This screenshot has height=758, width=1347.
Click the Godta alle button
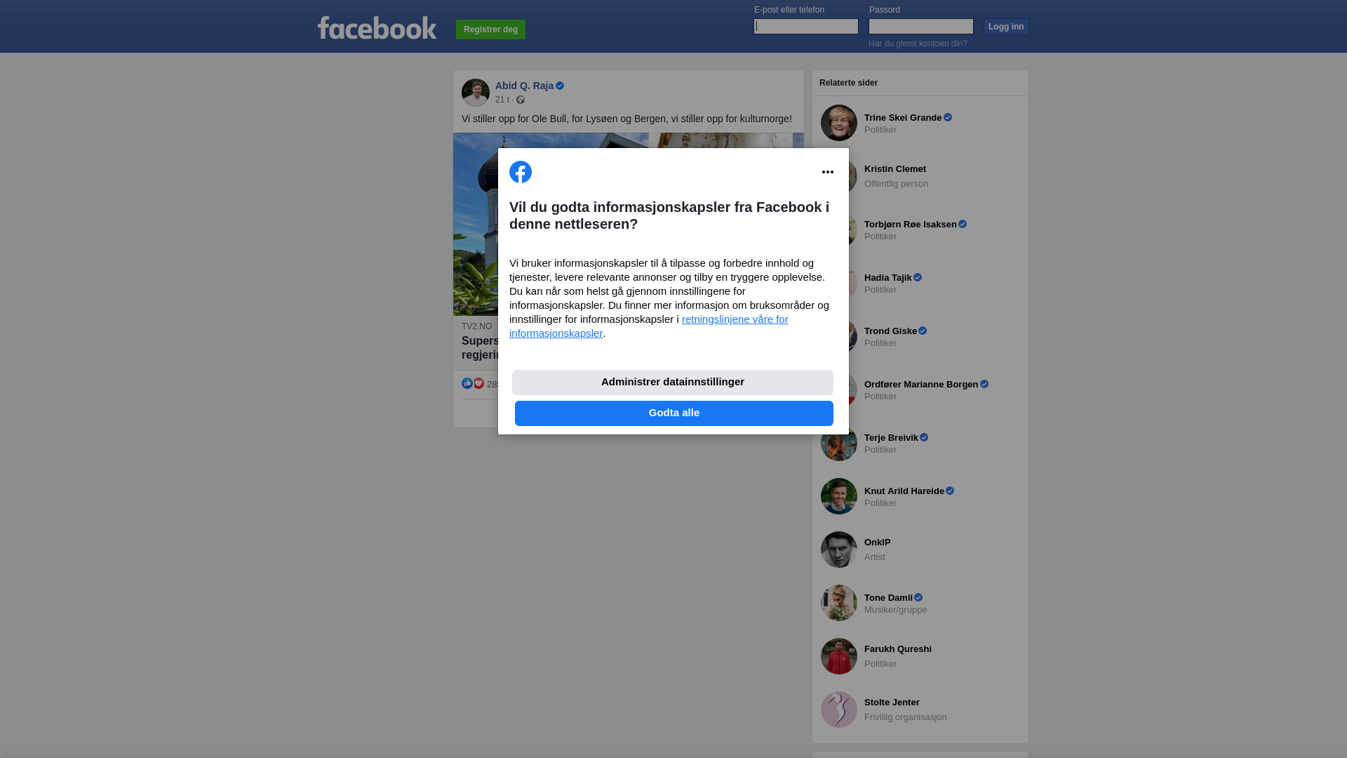(674, 413)
